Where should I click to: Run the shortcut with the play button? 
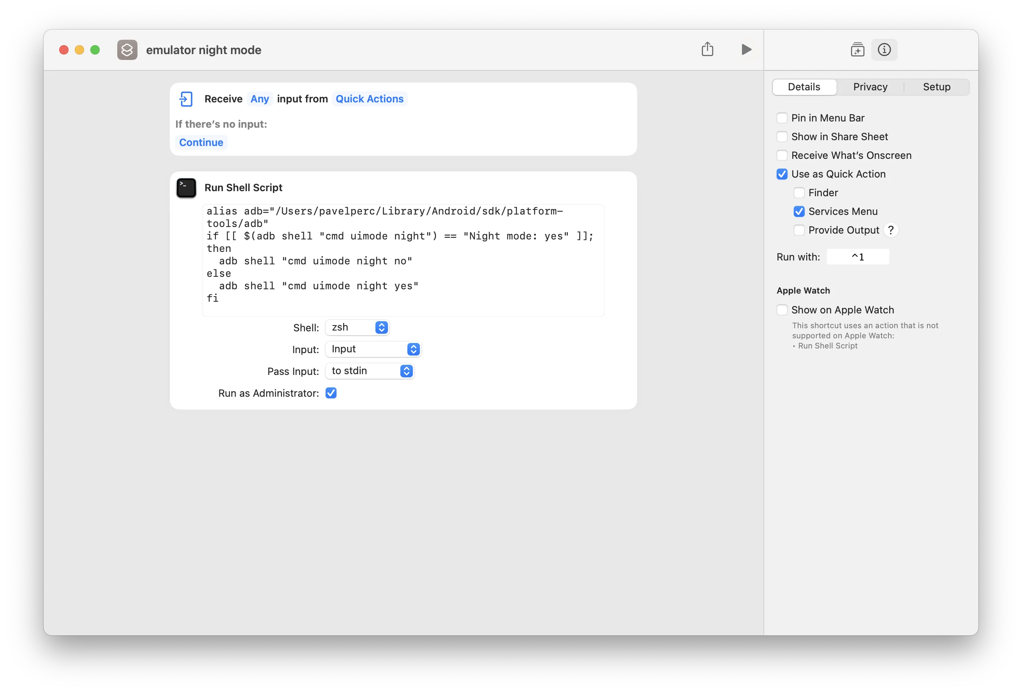point(746,49)
